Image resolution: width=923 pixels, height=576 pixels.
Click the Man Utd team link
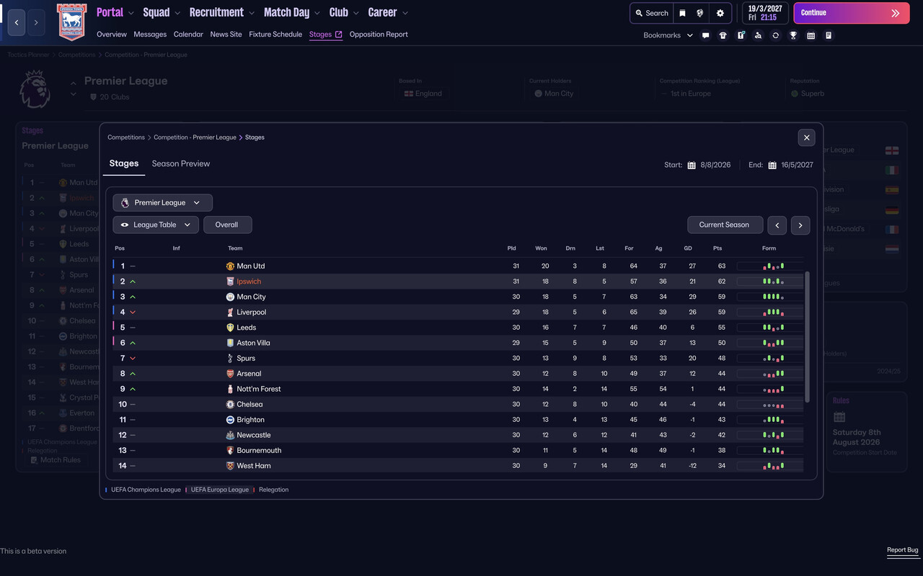point(250,266)
